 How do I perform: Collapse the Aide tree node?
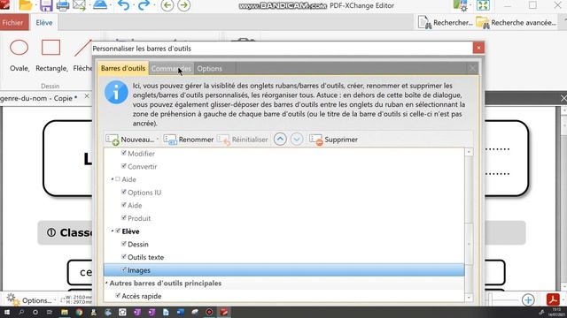click(x=113, y=179)
